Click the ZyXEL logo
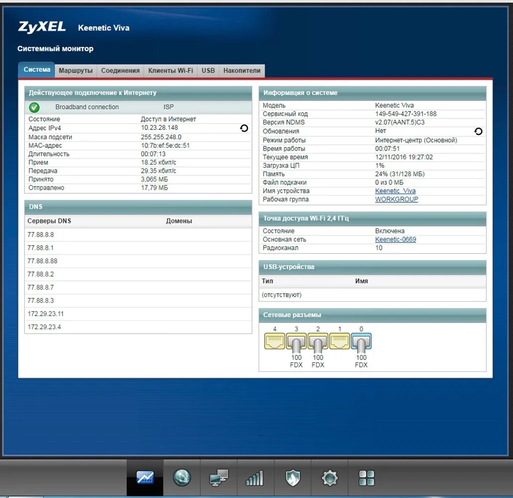Screen dimensions: 513x498 (42, 27)
